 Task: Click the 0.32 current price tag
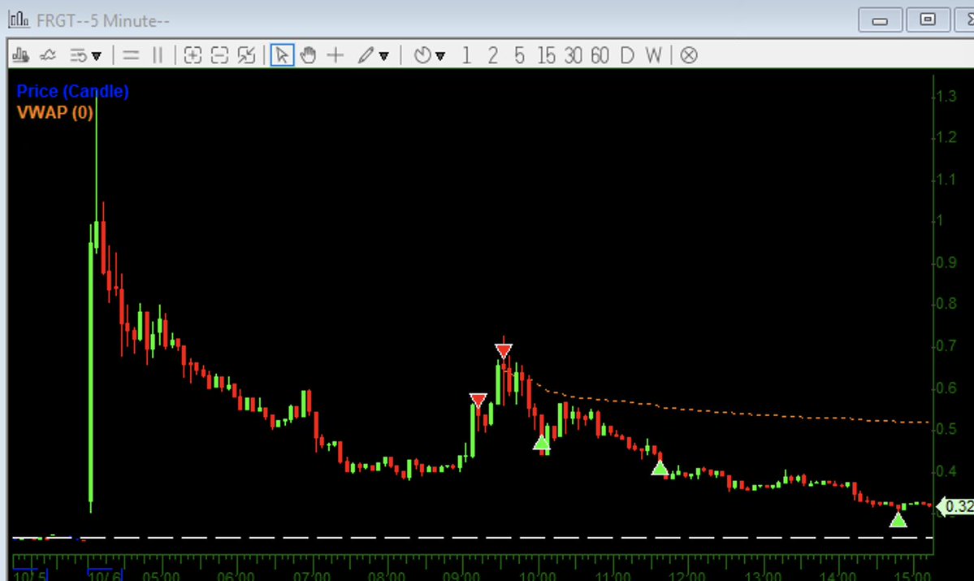(x=955, y=506)
